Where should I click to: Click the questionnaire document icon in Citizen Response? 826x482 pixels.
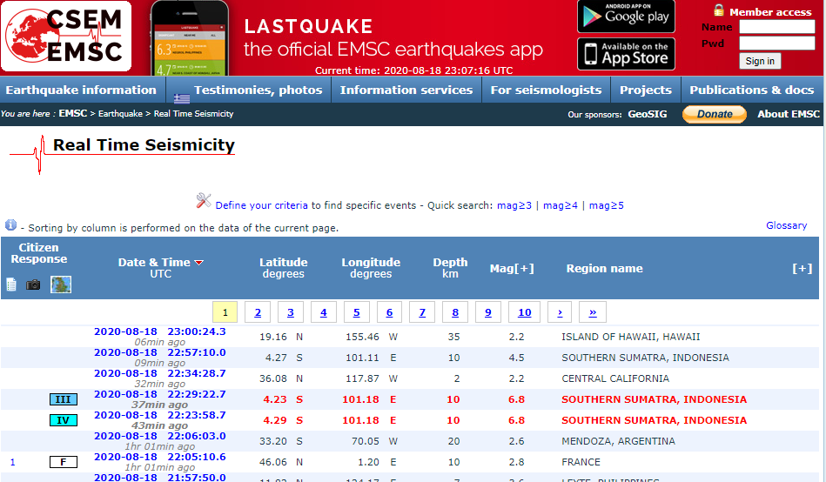click(x=11, y=285)
